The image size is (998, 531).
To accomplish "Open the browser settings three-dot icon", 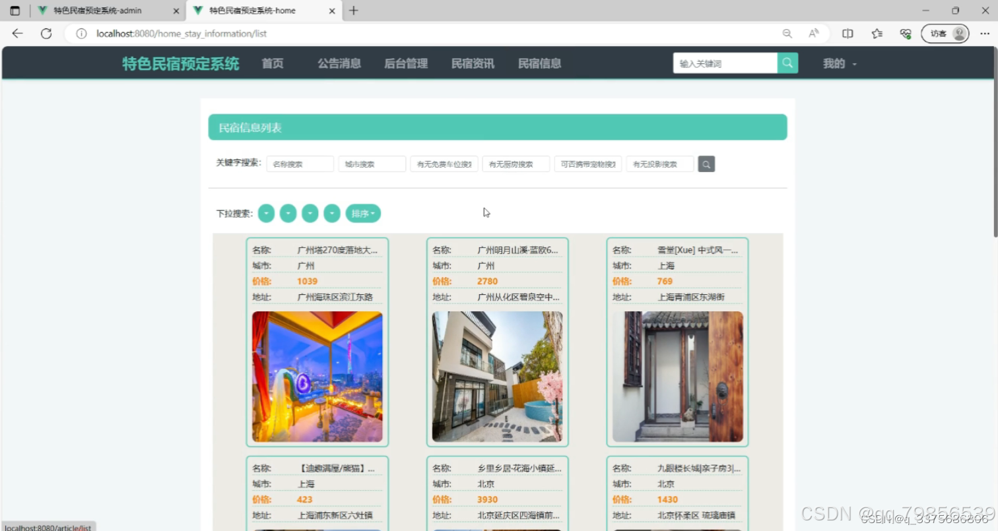I will pos(984,33).
